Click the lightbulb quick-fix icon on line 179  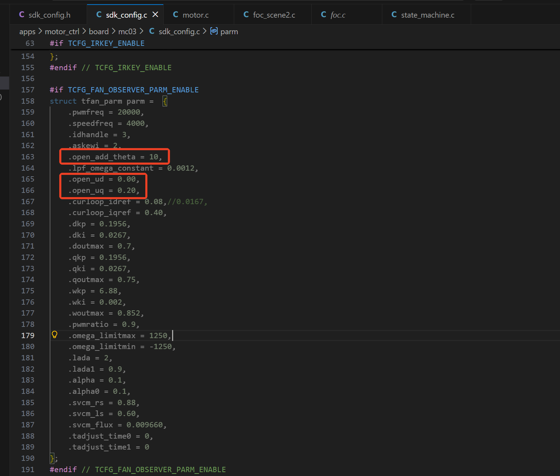click(x=55, y=335)
